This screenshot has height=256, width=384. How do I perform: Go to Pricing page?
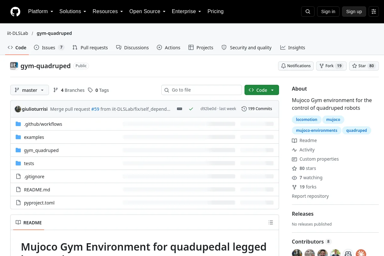tap(215, 12)
